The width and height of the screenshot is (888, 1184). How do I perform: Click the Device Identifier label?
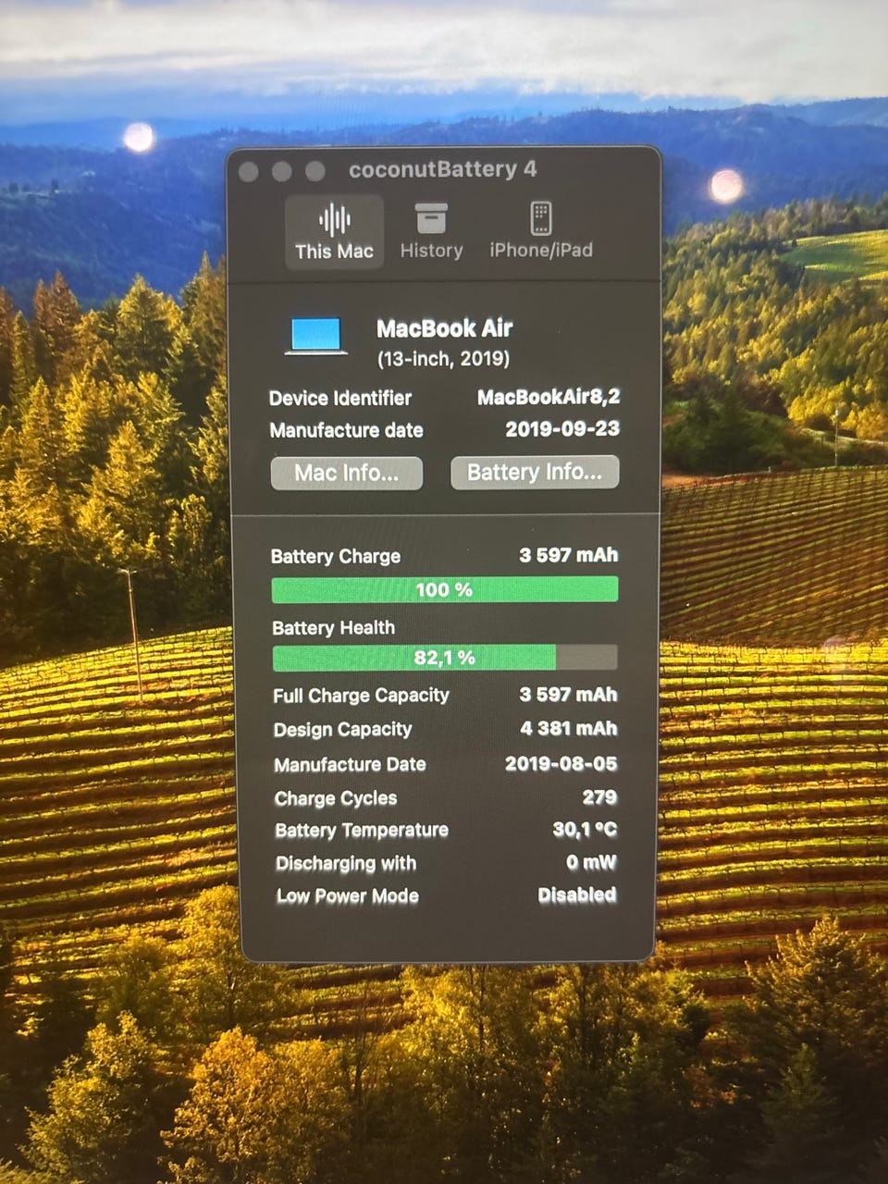(340, 399)
